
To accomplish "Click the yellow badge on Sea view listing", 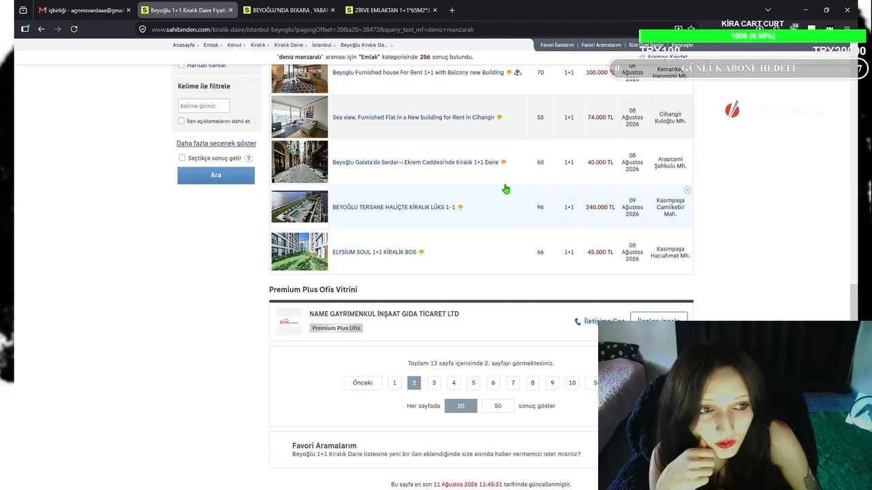I will pos(499,118).
